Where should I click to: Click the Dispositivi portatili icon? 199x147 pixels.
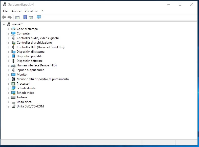pos(13,56)
